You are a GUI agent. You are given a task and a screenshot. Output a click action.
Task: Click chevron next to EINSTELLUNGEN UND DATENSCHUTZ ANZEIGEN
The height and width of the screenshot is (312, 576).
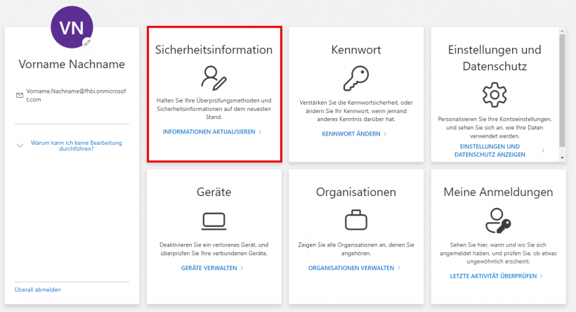pyautogui.click(x=543, y=150)
